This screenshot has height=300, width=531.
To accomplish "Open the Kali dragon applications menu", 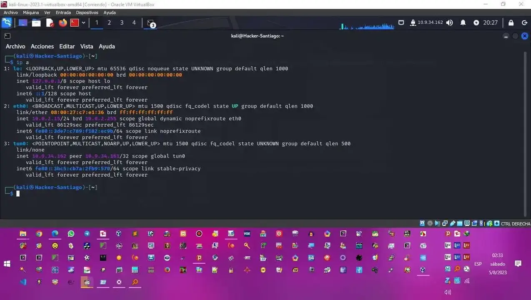I will click(7, 22).
